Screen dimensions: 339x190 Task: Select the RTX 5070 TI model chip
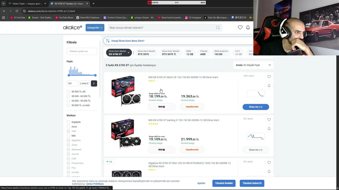point(171,53)
